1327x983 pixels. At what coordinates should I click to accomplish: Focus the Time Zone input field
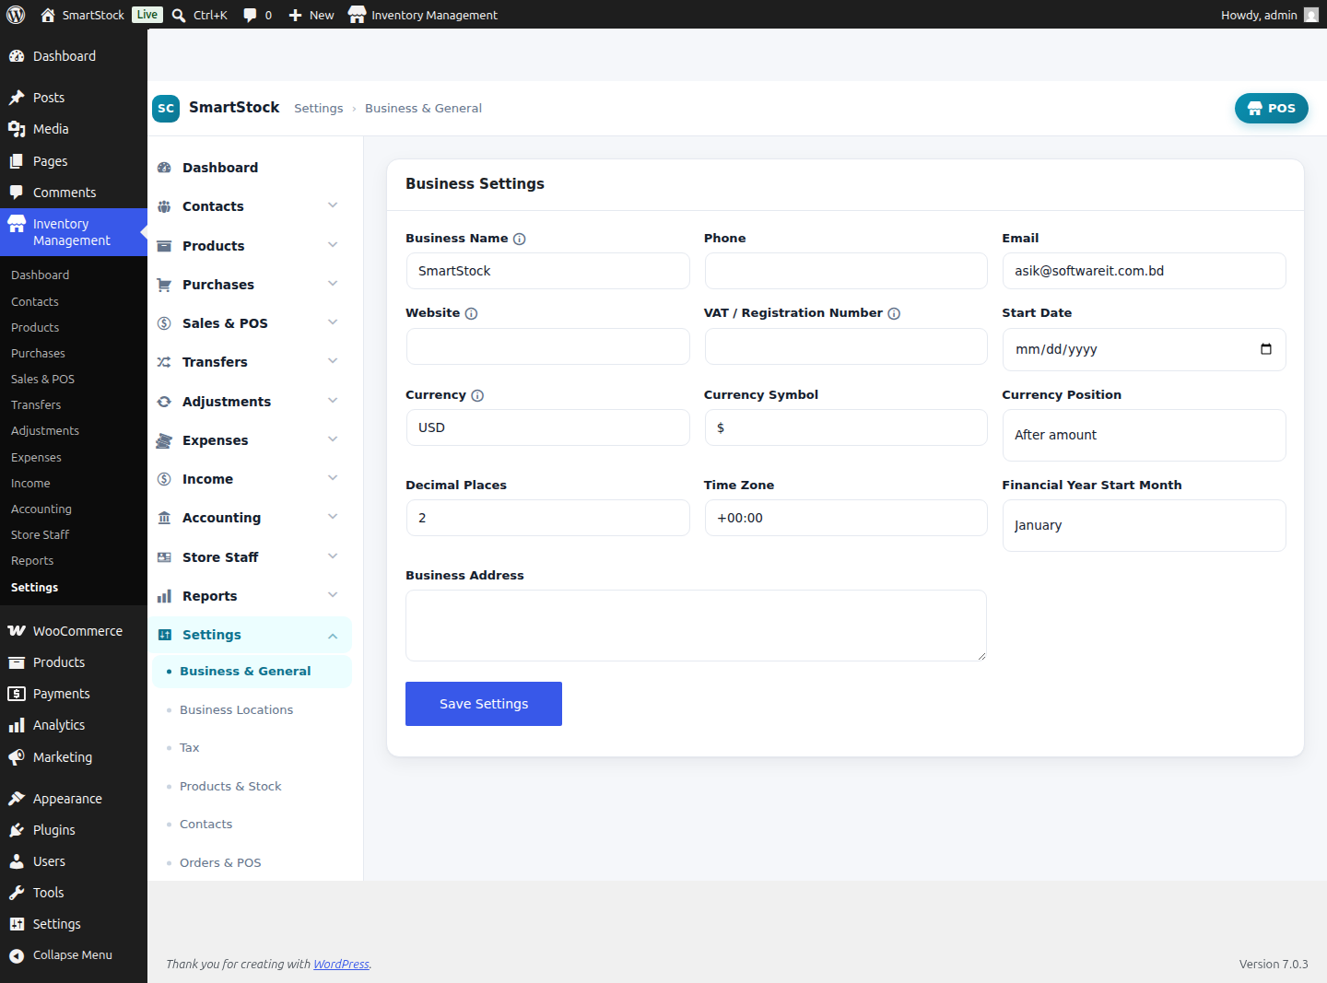pyautogui.click(x=846, y=518)
